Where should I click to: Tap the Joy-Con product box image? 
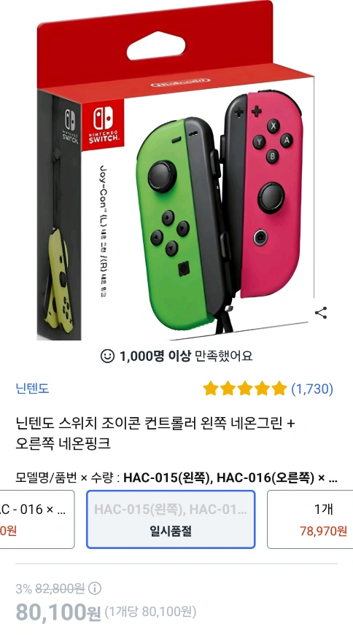(x=175, y=171)
